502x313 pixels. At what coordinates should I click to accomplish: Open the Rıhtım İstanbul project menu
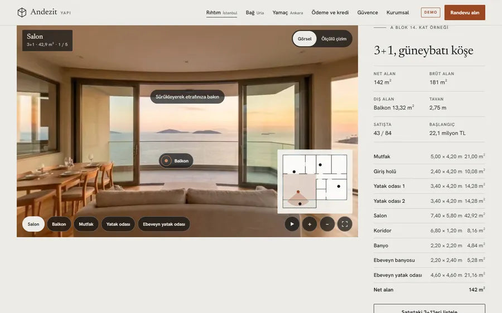[x=221, y=12]
